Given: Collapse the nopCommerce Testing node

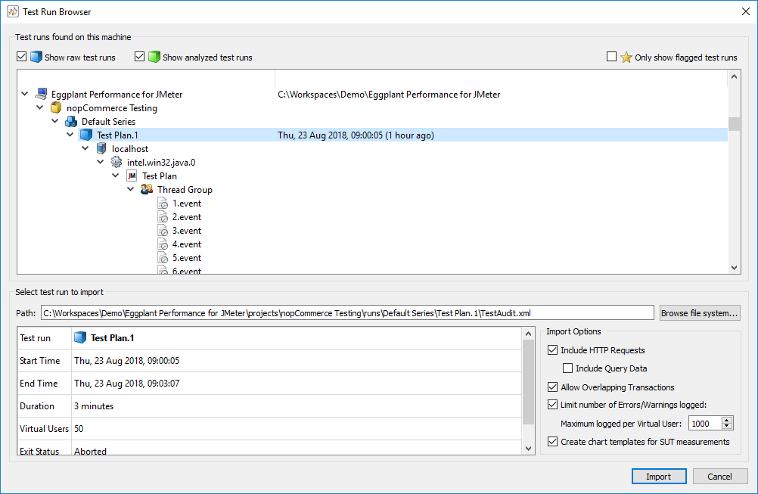Looking at the screenshot, I should (x=39, y=107).
